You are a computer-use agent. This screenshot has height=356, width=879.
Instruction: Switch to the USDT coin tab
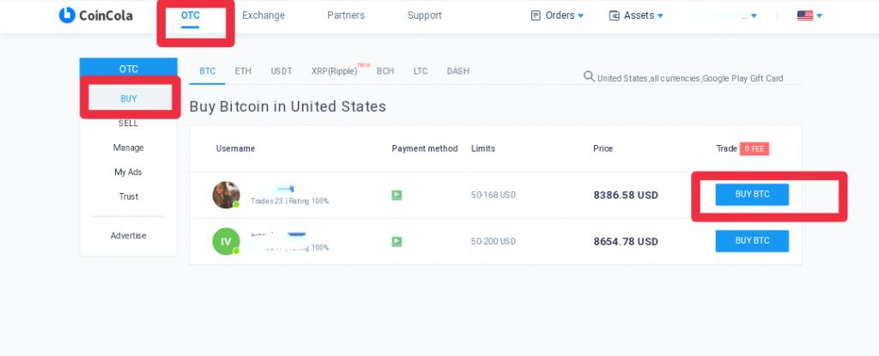[282, 71]
